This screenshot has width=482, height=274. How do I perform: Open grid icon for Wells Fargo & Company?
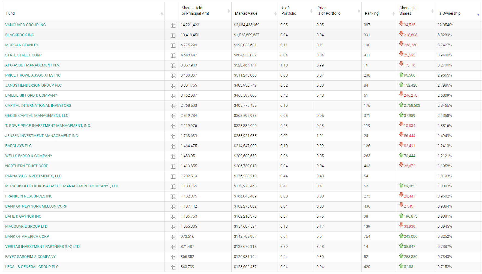[173, 156]
